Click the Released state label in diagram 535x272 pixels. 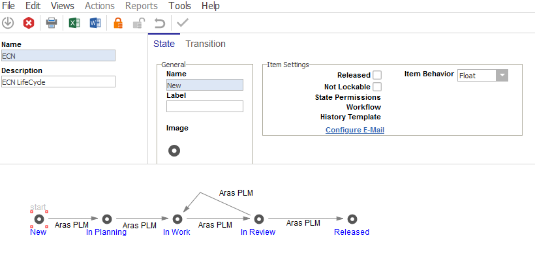[x=352, y=232]
